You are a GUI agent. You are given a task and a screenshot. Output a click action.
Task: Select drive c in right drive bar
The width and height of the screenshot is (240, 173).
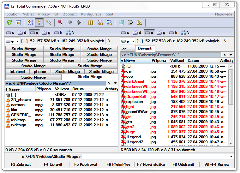[x=125, y=33]
